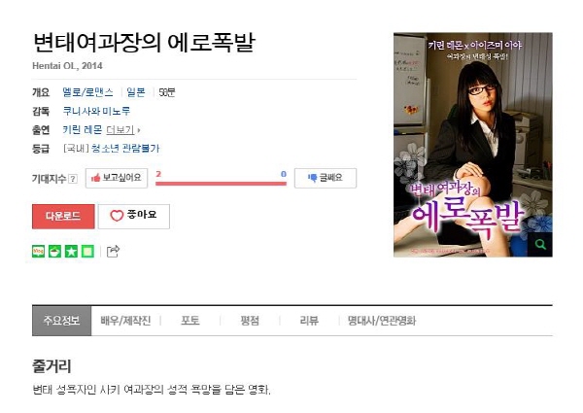Click the red expectation index bar

(x=221, y=184)
